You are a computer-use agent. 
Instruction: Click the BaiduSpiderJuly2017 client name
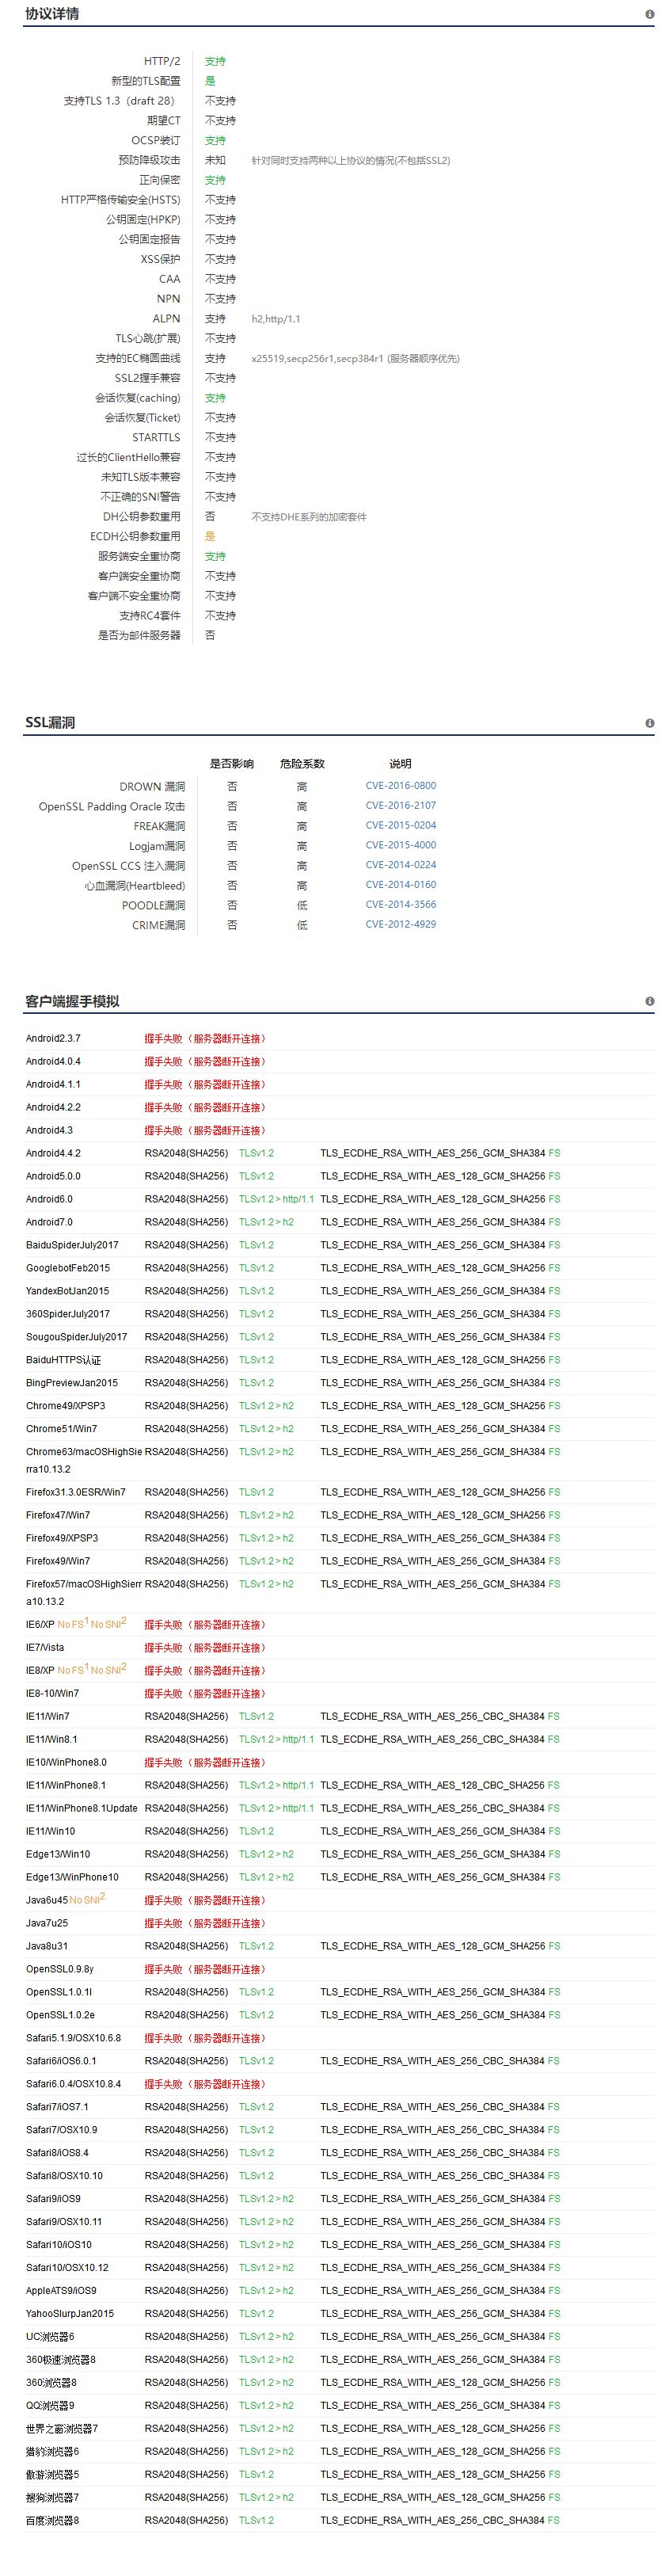(x=72, y=1245)
